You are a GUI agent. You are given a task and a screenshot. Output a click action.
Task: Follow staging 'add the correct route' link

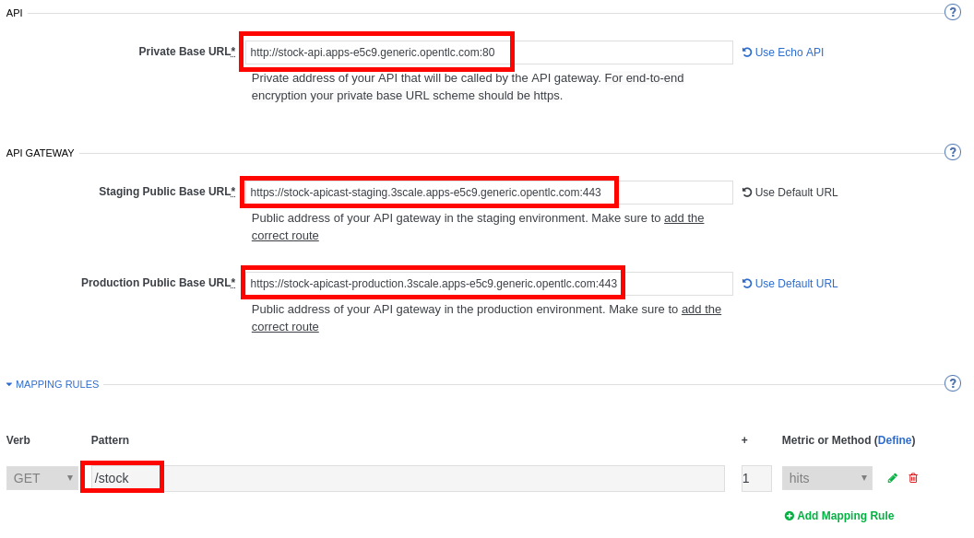tap(683, 218)
